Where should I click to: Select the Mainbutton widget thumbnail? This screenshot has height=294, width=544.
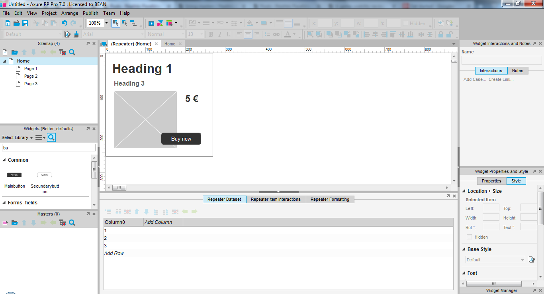coord(15,175)
